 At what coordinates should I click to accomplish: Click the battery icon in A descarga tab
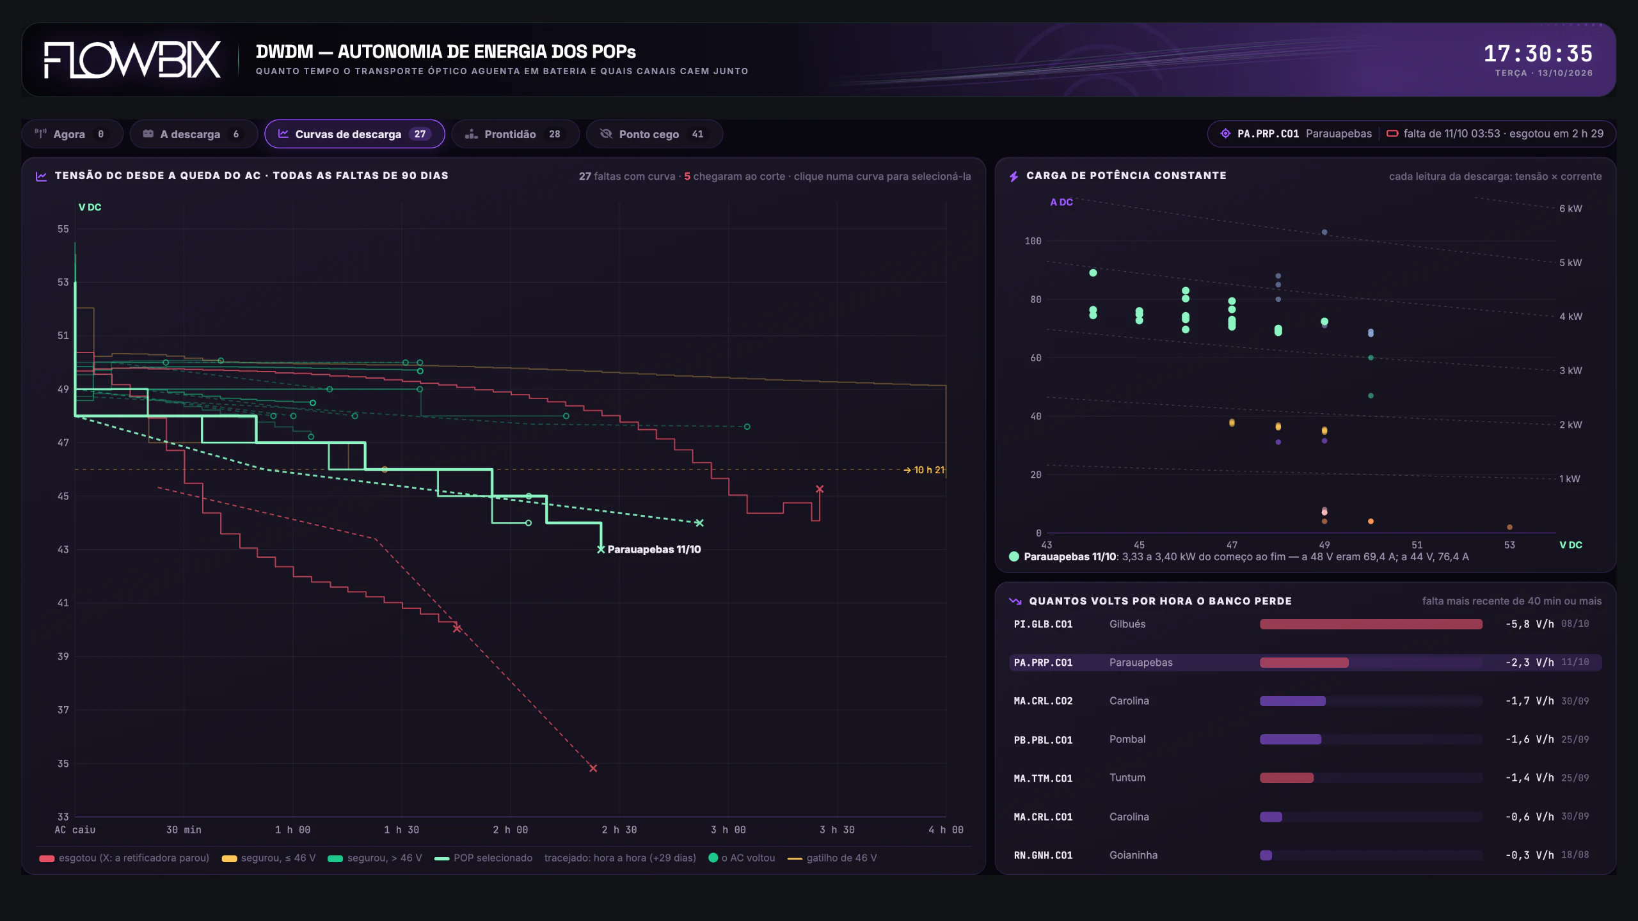pos(148,134)
